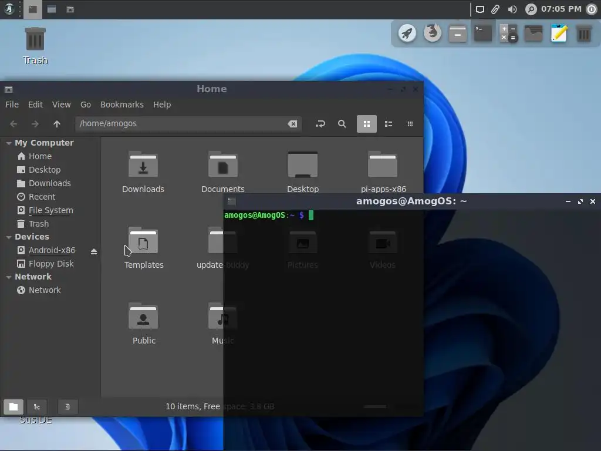Open notepad editor from the dock
This screenshot has height=451, width=601.
point(559,33)
